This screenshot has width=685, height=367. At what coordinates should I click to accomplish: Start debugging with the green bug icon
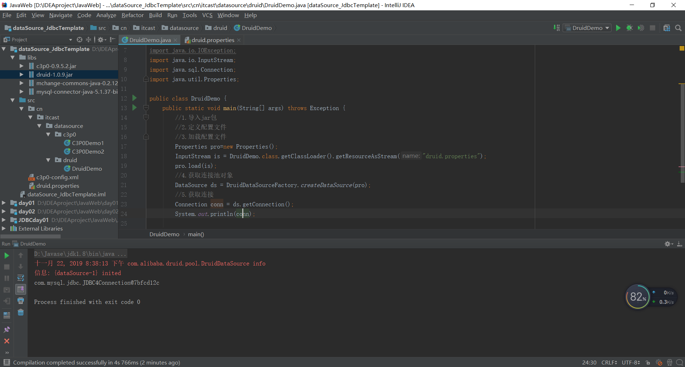630,28
